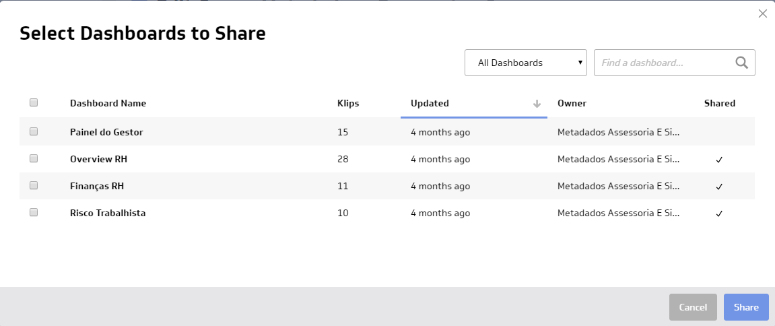The image size is (775, 326).
Task: Click the shared checkmark for Finanças RH
Action: tap(719, 187)
